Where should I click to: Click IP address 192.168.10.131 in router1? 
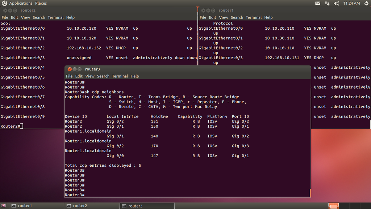[x=282, y=58]
